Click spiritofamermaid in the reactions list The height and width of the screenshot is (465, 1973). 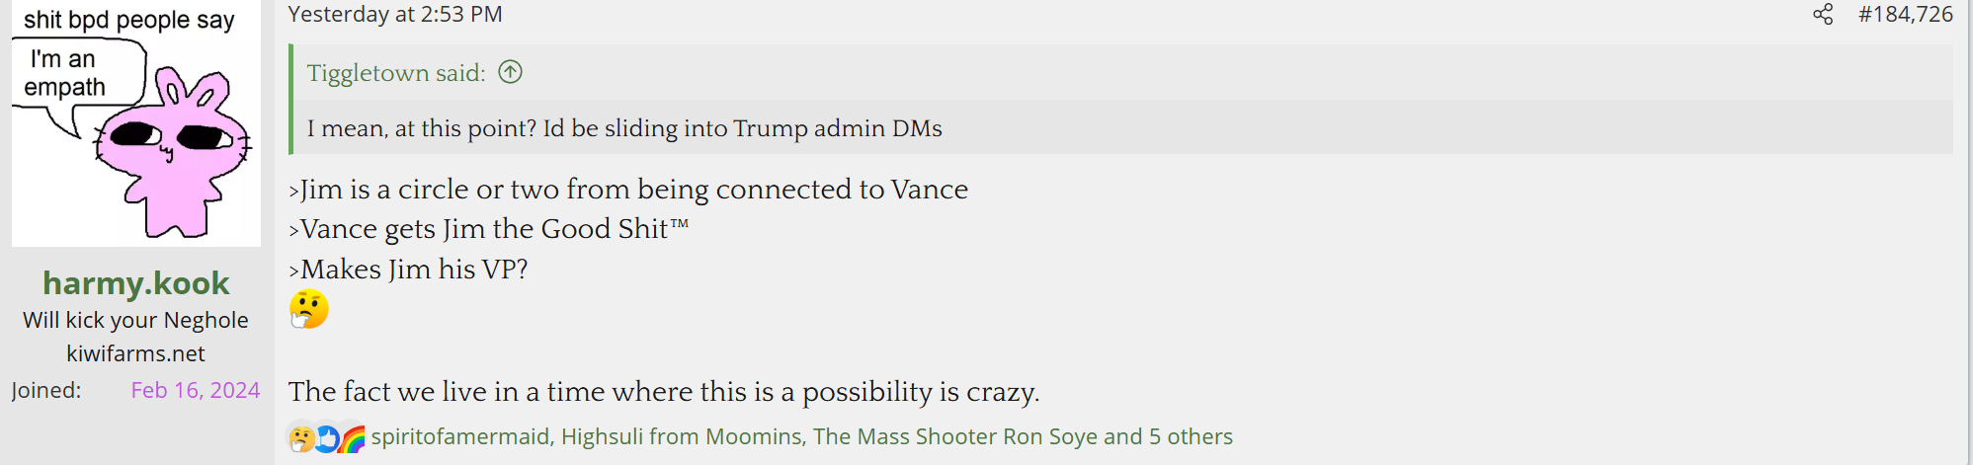[x=459, y=436]
